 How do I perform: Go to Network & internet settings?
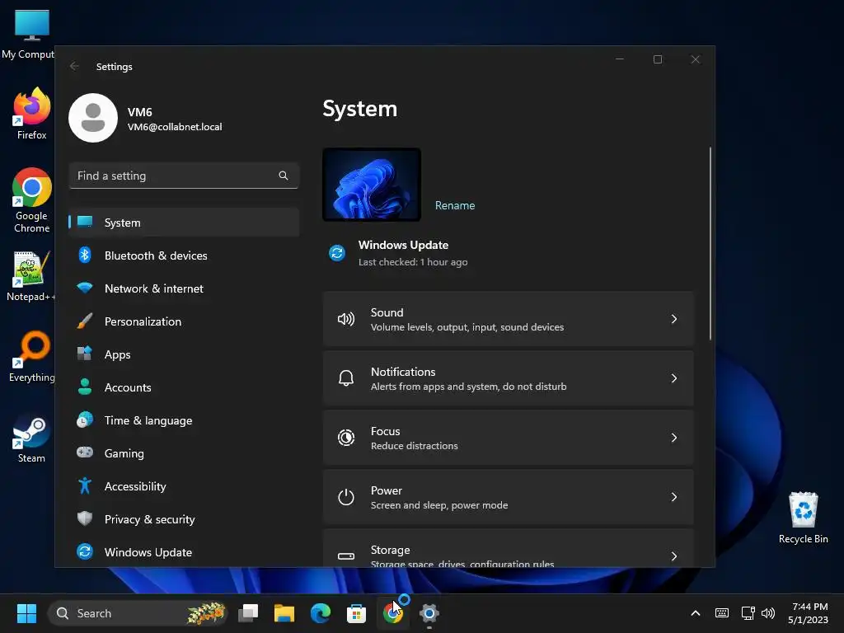coord(184,288)
